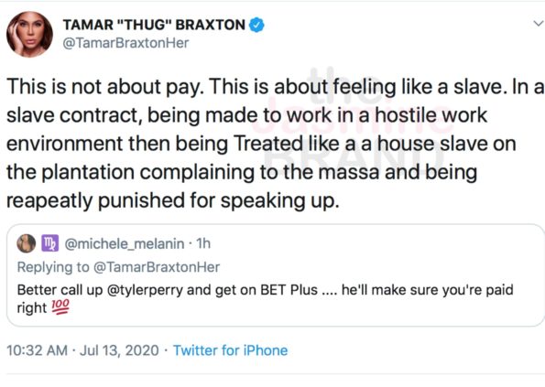Click the red 100 emoji

point(60,307)
